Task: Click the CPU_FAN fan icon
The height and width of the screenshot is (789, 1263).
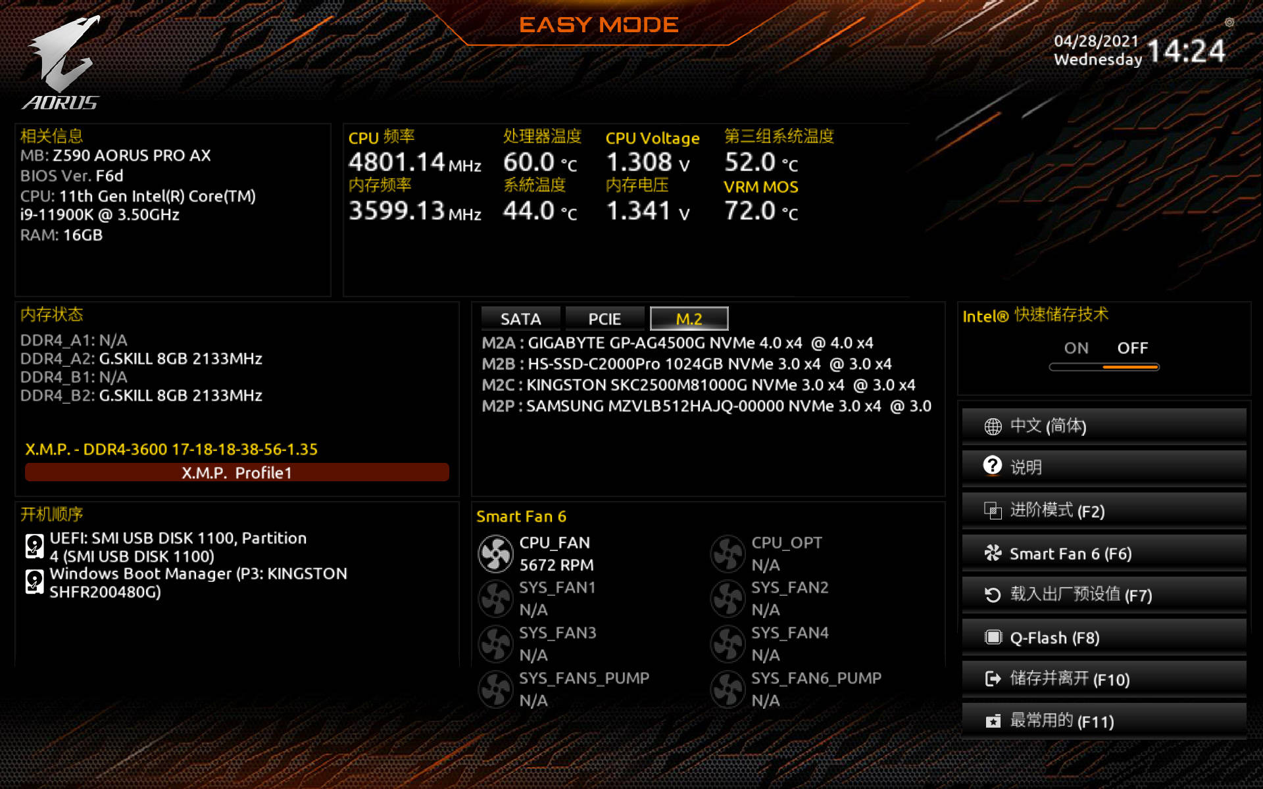Action: 495,554
